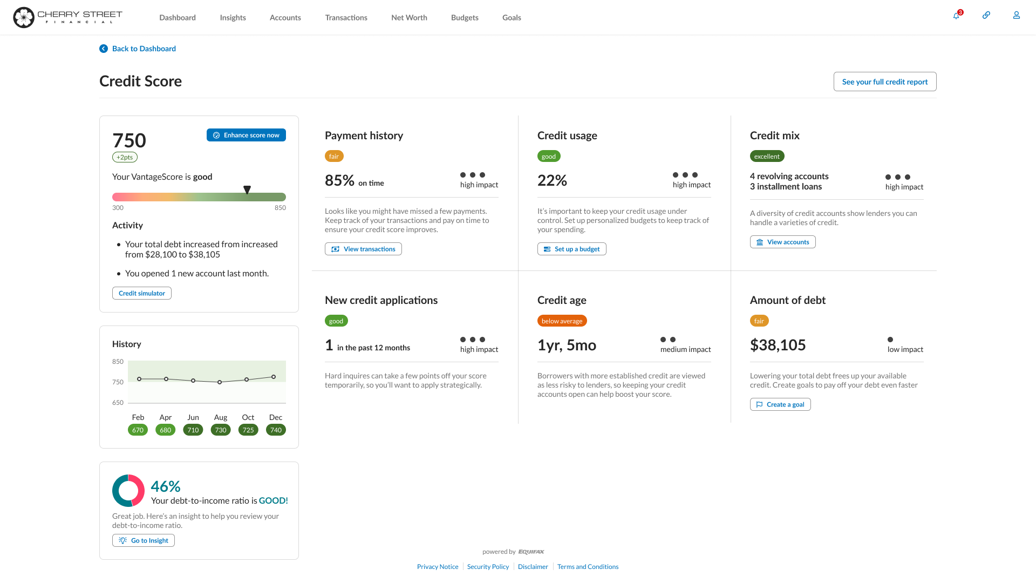Open the notifications bell icon
Image resolution: width=1036 pixels, height=583 pixels.
coord(956,15)
